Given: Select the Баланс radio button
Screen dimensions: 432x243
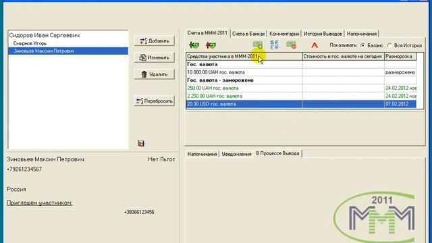Looking at the screenshot, I should [x=362, y=45].
